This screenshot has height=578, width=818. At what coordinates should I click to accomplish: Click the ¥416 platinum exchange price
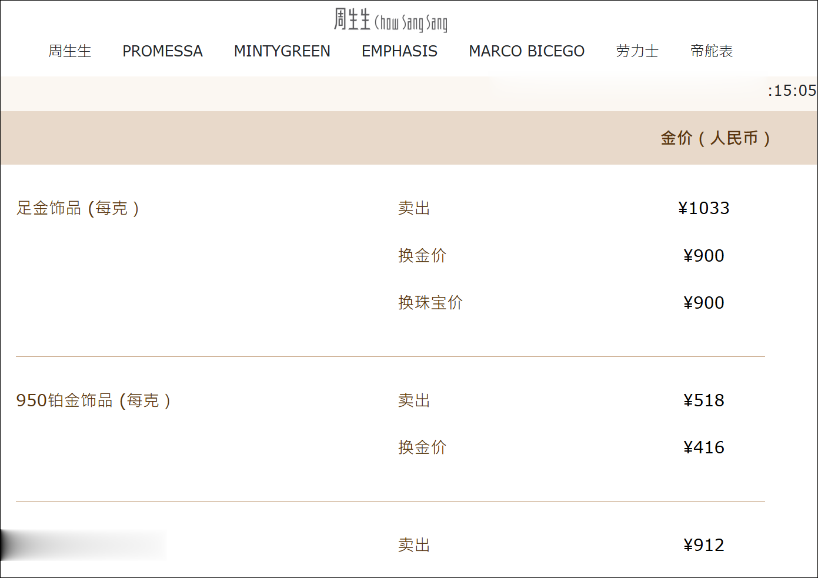coord(703,447)
